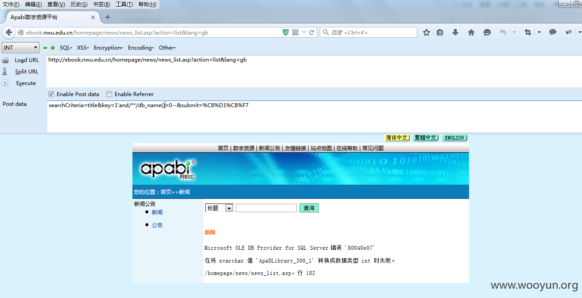Expand the Encoding menu
582x298 pixels.
pos(141,48)
